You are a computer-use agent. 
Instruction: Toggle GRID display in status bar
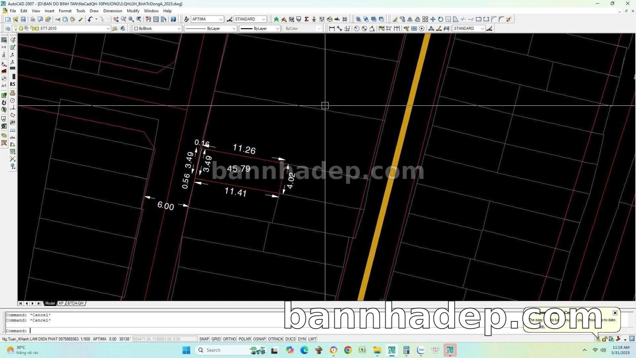(x=216, y=339)
